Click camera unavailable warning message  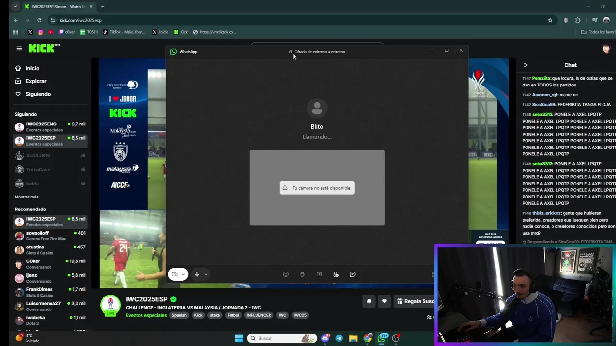click(x=317, y=188)
